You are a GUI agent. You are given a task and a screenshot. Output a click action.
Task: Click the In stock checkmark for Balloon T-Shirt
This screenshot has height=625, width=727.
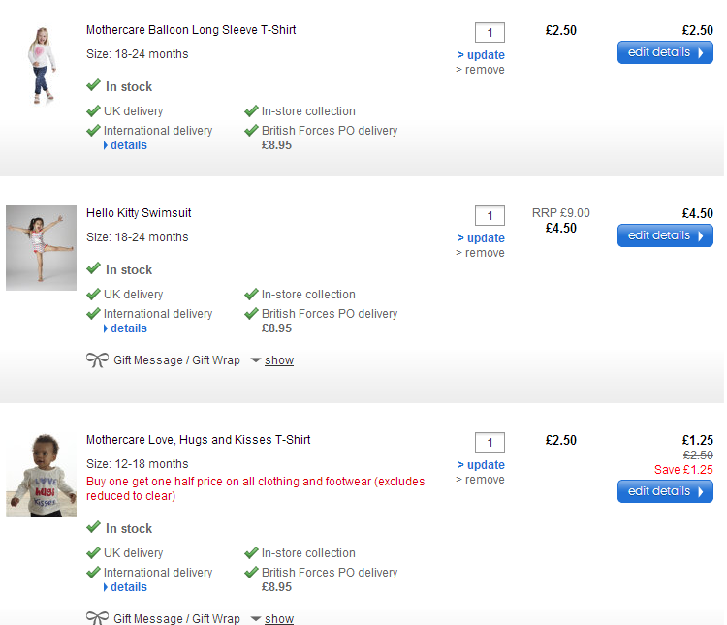93,86
